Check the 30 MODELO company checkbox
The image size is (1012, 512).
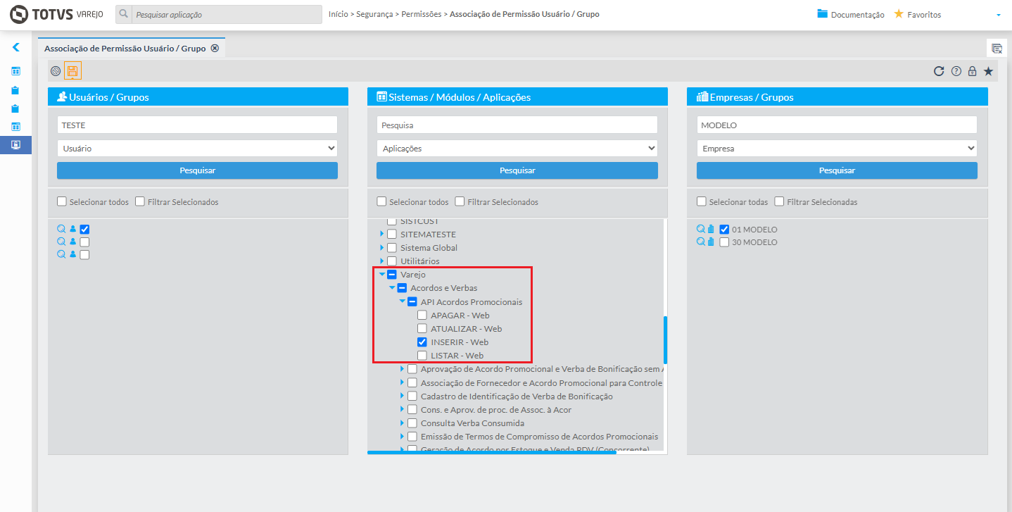tap(724, 242)
